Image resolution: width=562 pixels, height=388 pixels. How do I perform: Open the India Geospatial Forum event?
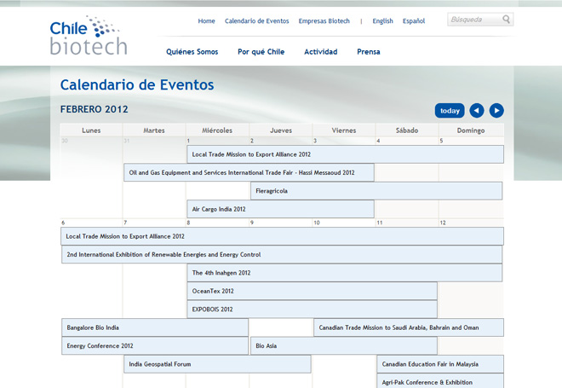[x=217, y=364]
